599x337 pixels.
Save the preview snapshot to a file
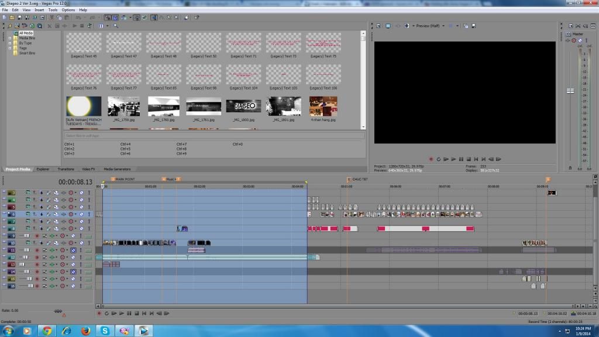474,26
